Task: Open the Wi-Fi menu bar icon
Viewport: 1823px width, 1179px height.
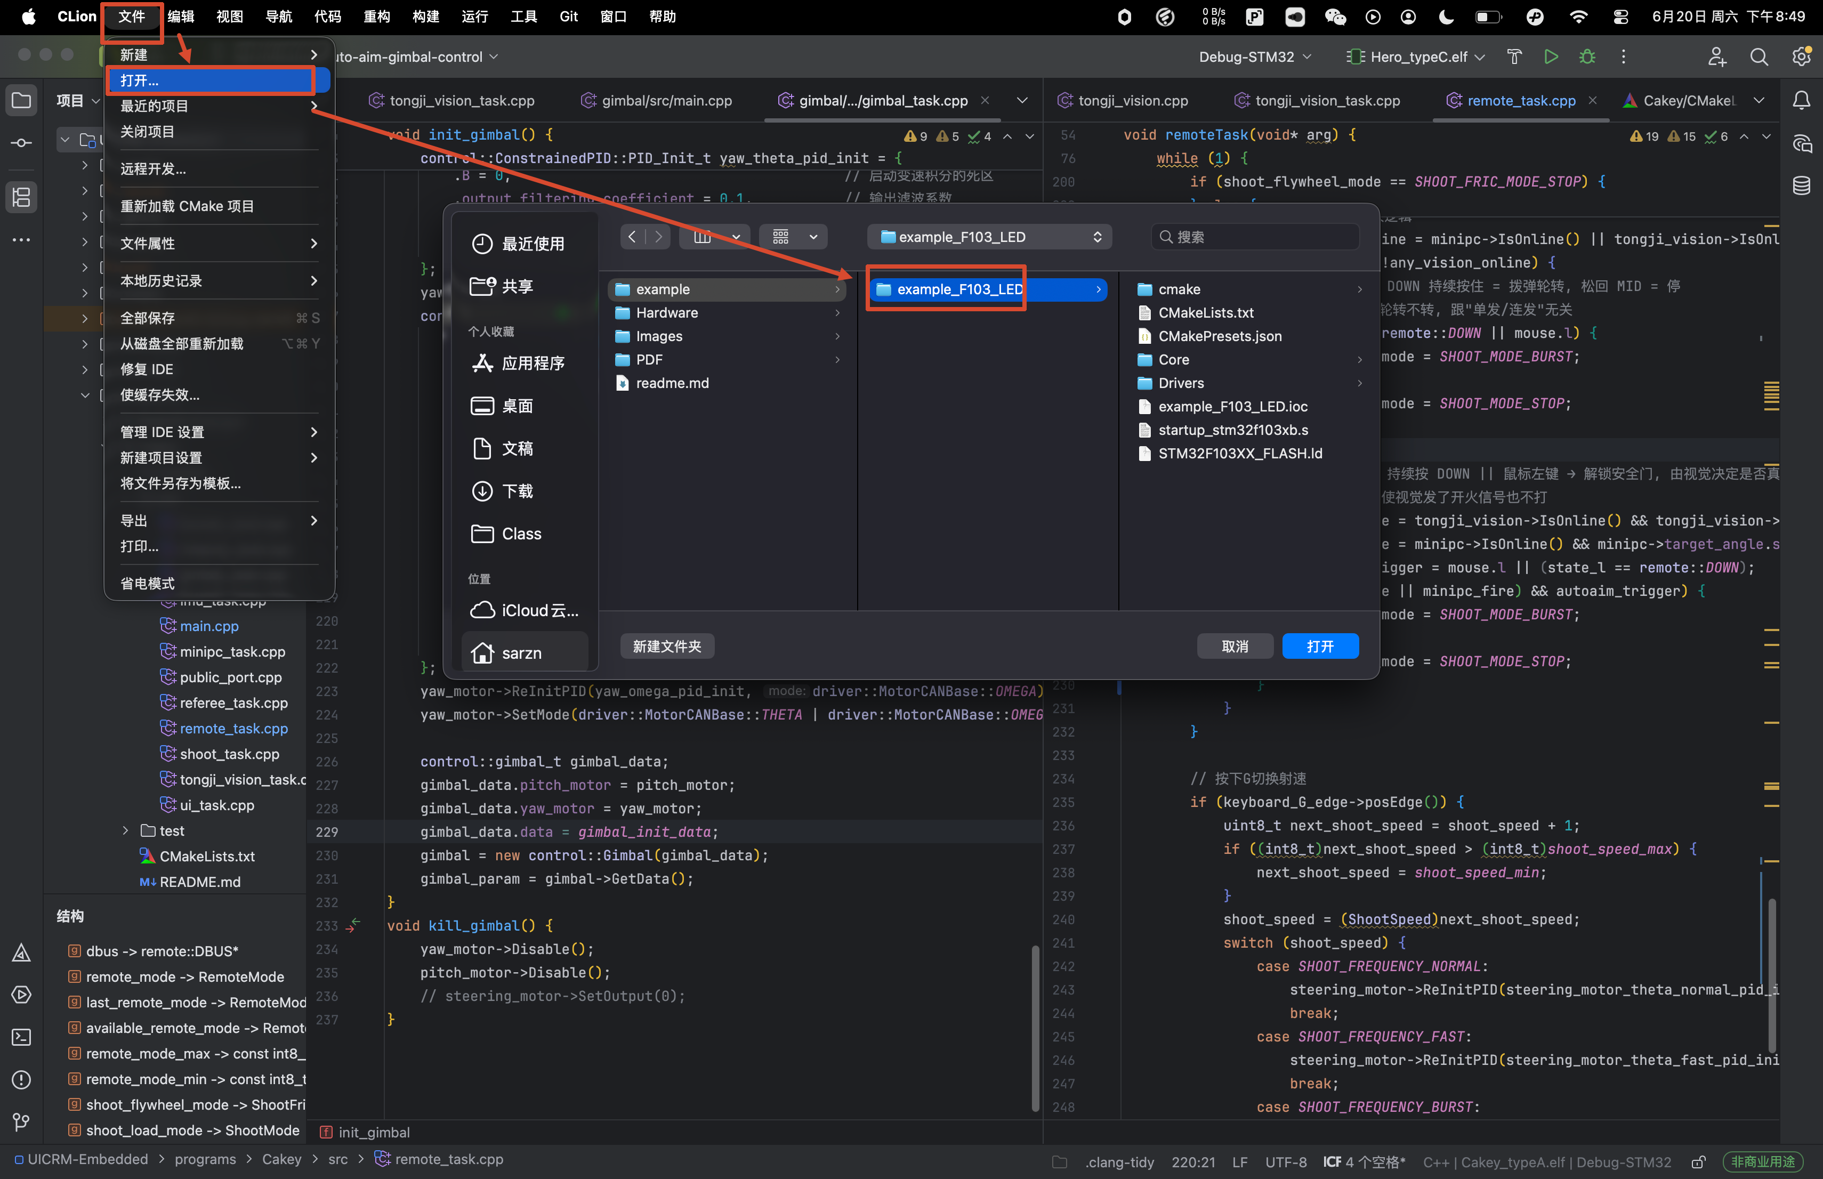Action: [1578, 17]
